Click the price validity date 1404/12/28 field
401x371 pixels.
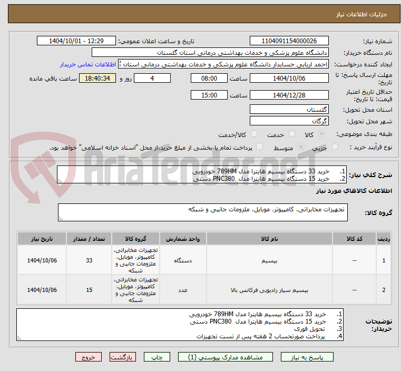click(x=289, y=95)
